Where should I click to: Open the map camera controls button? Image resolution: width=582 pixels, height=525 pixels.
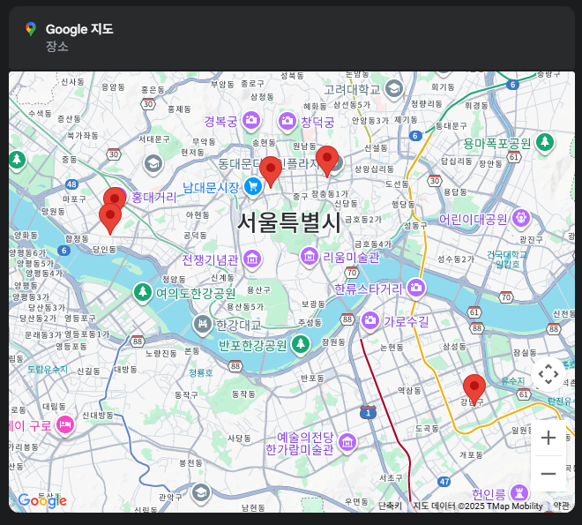click(x=548, y=374)
